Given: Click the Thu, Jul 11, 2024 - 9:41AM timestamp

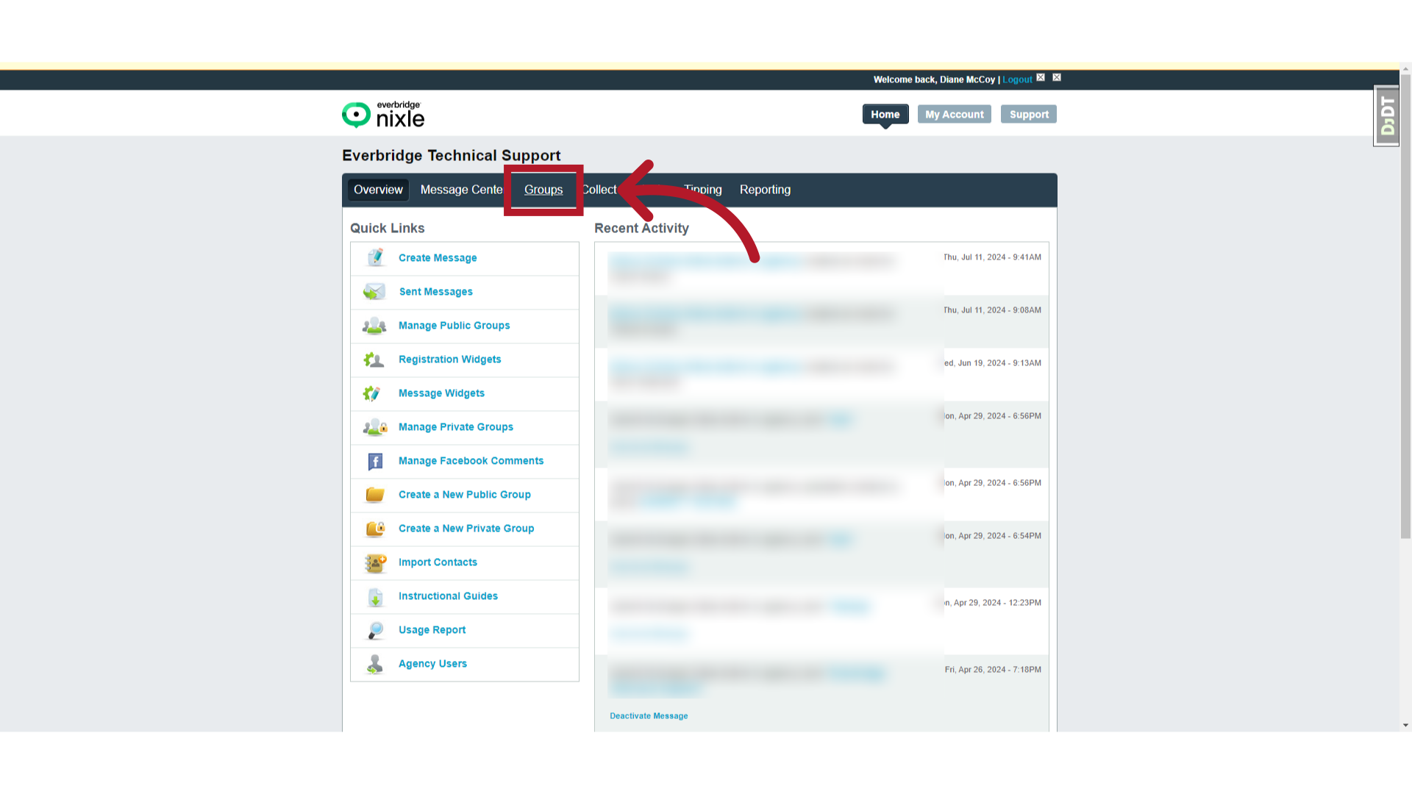Looking at the screenshot, I should click(x=993, y=257).
